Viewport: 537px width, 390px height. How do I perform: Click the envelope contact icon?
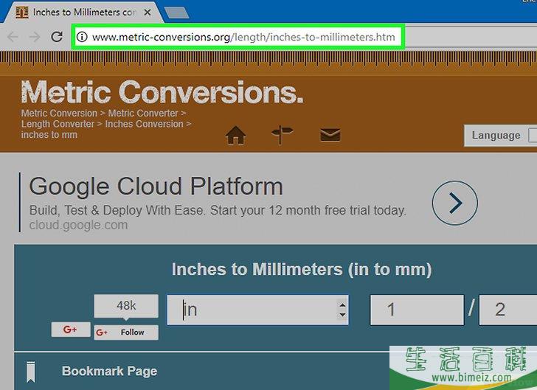click(330, 135)
